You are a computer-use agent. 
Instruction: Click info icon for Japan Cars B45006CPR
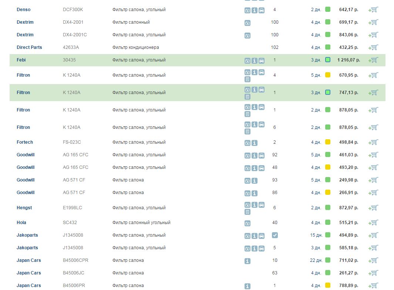tap(247, 261)
